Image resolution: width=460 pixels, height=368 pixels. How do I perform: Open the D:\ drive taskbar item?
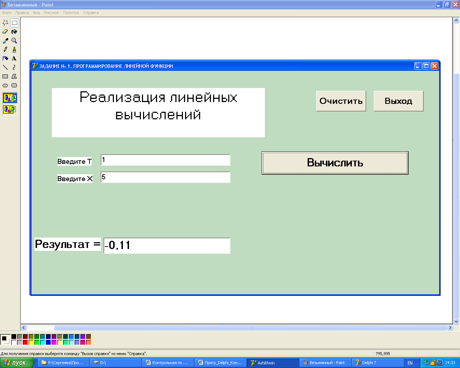pos(116,363)
